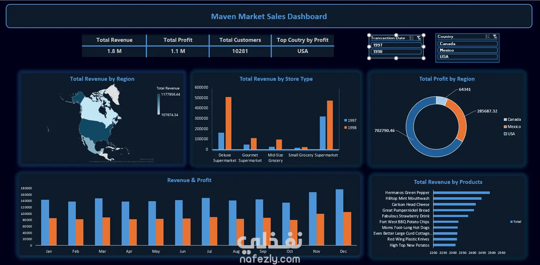Click the Maven Market Sales Dashboard title banner
This screenshot has width=540, height=265.
(269, 16)
